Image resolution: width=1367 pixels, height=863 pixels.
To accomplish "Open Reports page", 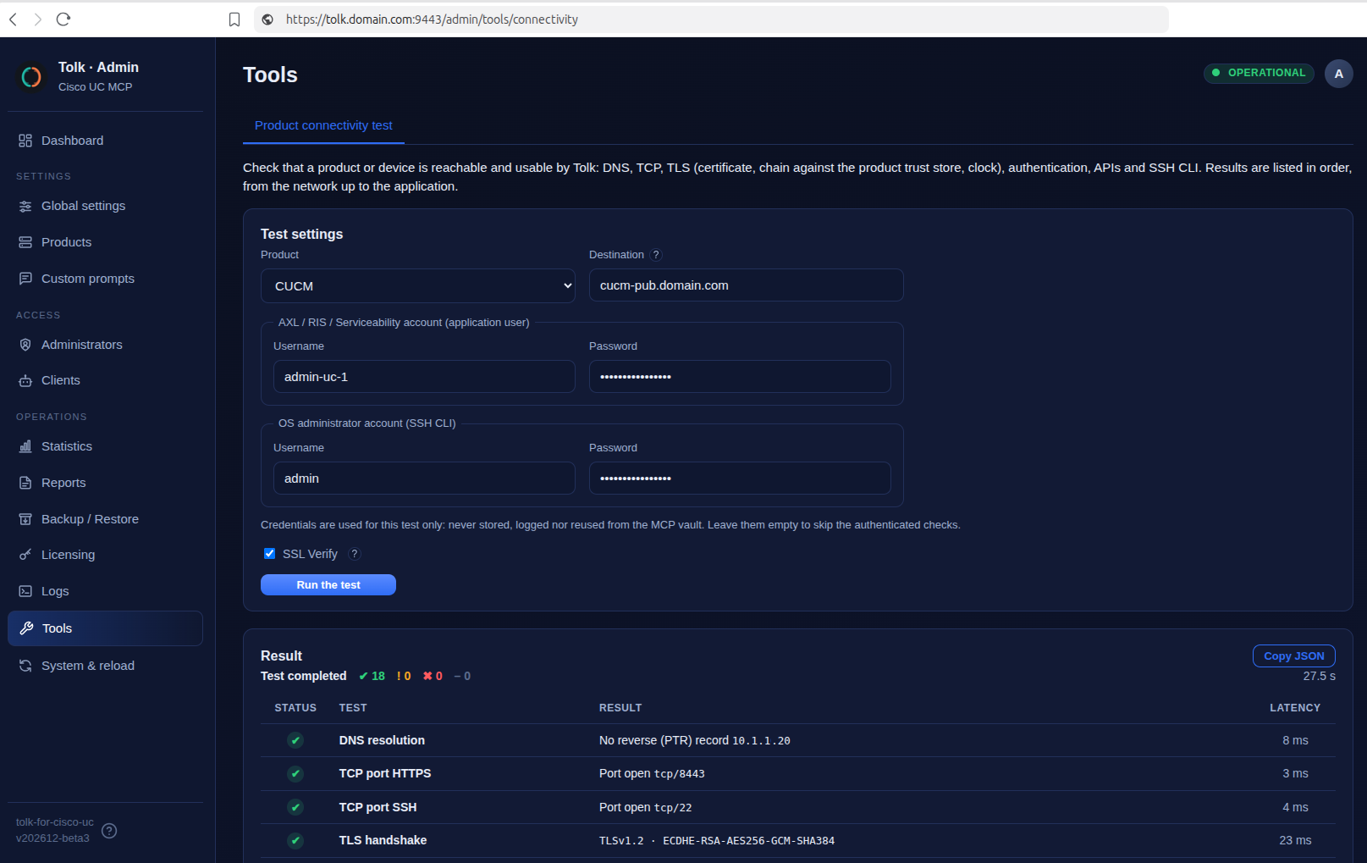I will (105, 483).
